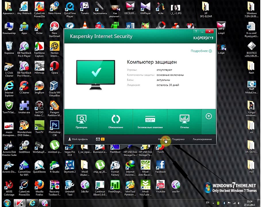Select the MobaLive desktop icon
This screenshot has height=207, width=262.
[251, 87]
